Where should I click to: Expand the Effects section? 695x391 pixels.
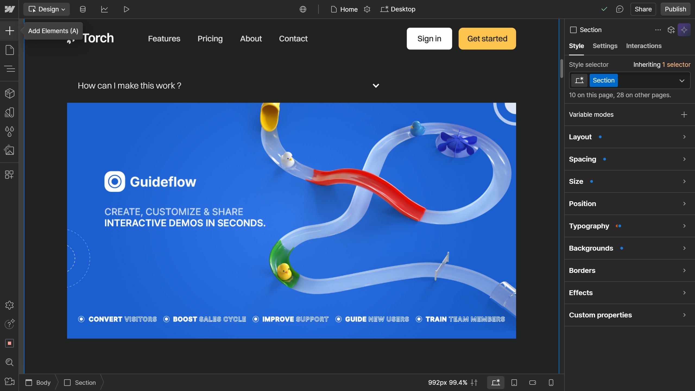point(630,293)
